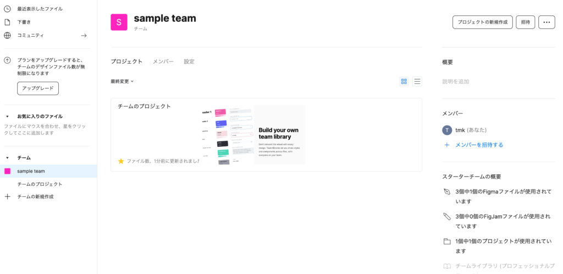Click the globe Community icon

(7, 36)
